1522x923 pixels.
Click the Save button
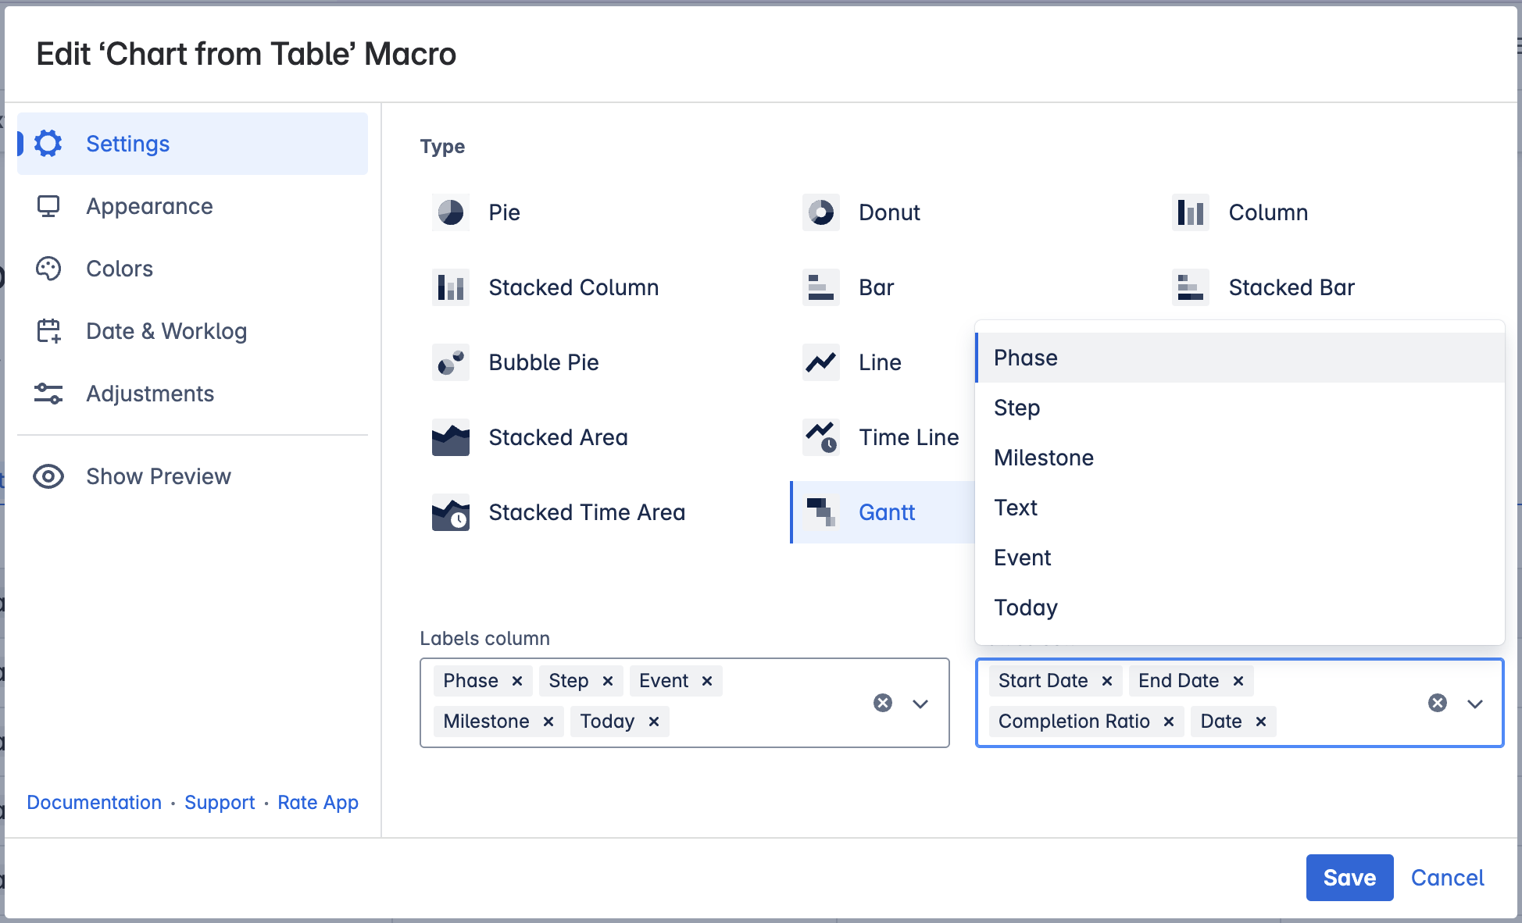(1349, 878)
